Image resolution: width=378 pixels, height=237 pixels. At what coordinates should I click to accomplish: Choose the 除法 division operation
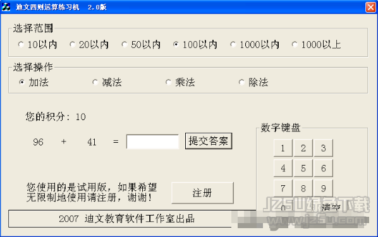253,82
